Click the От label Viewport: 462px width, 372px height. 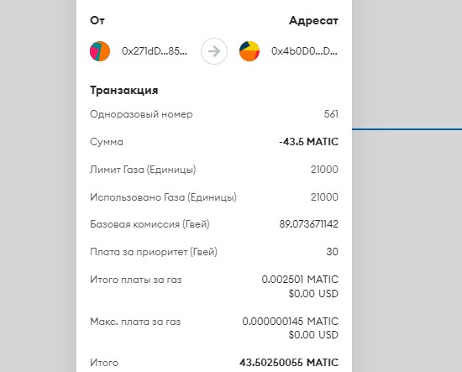click(97, 21)
